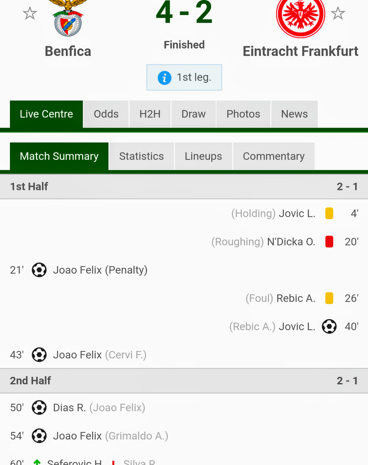Click the goal ball icon at 54'
Viewport: 368px width, 465px height.
(x=39, y=436)
